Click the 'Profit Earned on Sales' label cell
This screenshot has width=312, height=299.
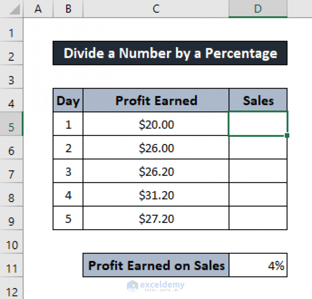tap(156, 265)
